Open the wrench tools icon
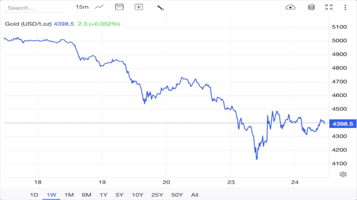 (160, 7)
